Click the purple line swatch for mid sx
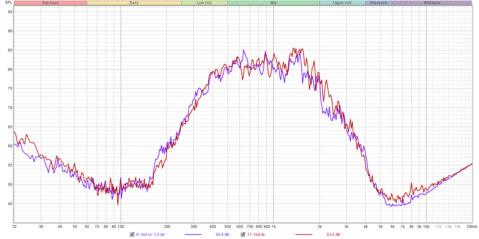 (x=193, y=235)
